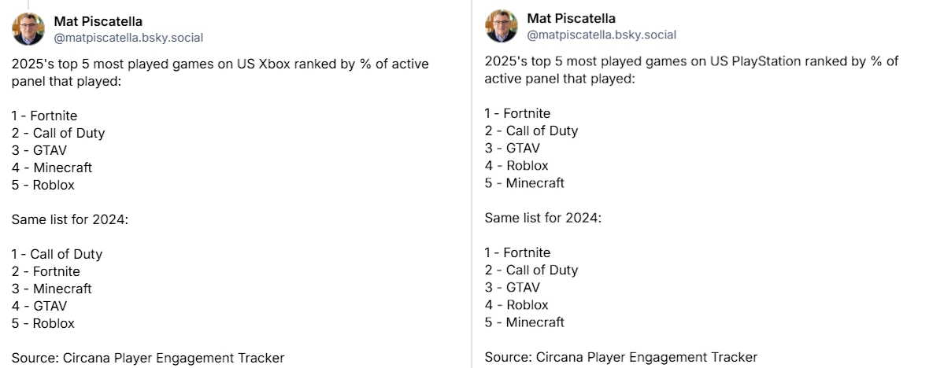944x368 pixels.
Task: Click Mat Piscatella's avatar on the PlayStation post
Action: click(x=502, y=26)
